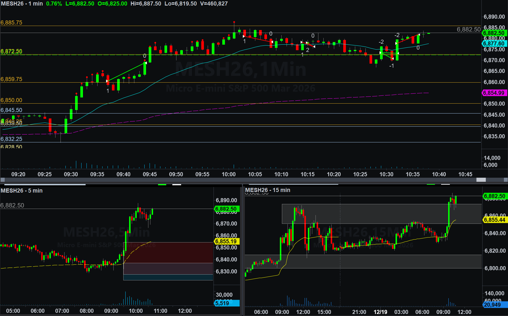Click the 12/19 date label on 15-min axis

pos(380,312)
